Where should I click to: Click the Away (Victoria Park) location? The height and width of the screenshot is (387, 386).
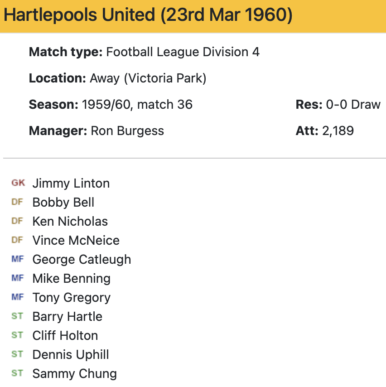[x=148, y=78]
